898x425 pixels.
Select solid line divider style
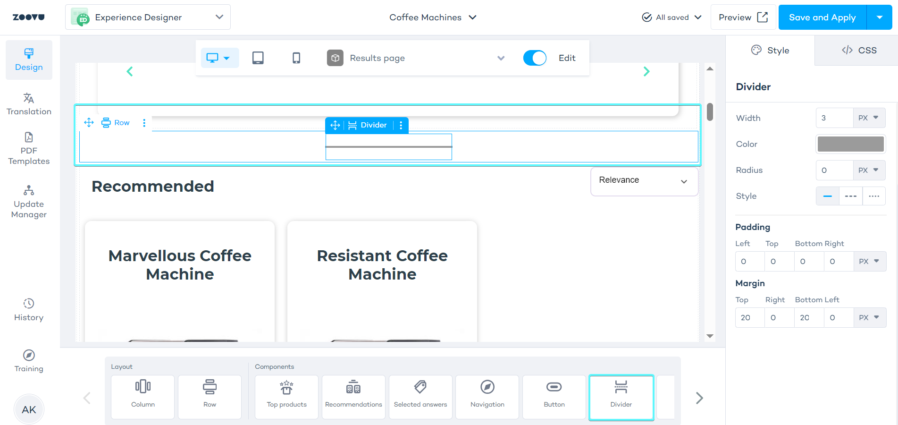(x=827, y=196)
